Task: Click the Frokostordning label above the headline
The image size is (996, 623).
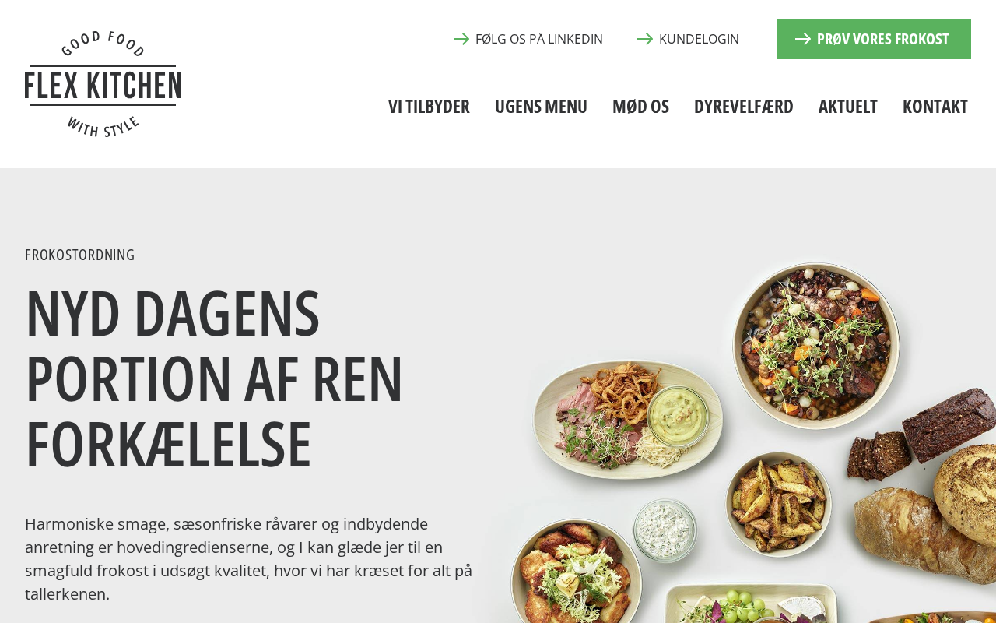Action: (80, 255)
